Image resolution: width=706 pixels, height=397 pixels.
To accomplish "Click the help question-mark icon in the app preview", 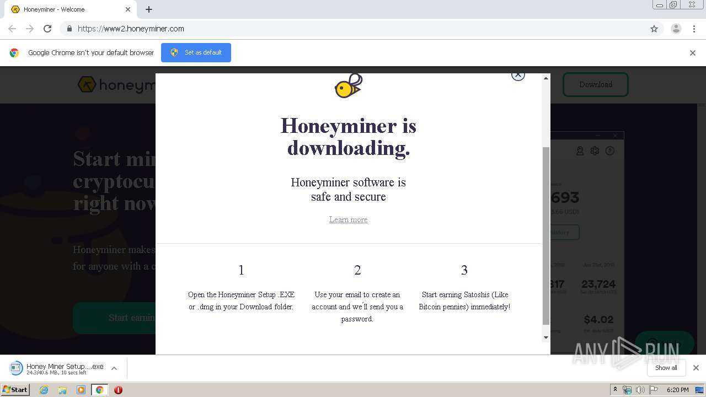I will coord(610,151).
